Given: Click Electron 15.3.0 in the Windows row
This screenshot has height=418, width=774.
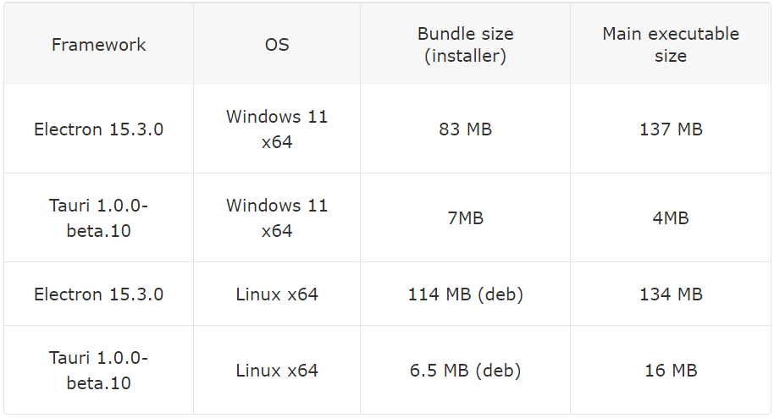Looking at the screenshot, I should (x=98, y=129).
